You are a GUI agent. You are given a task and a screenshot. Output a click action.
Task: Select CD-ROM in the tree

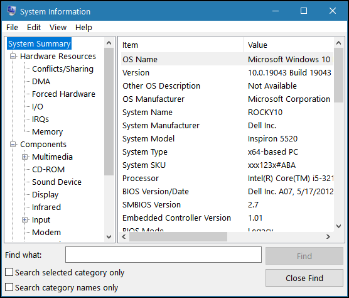pyautogui.click(x=48, y=170)
